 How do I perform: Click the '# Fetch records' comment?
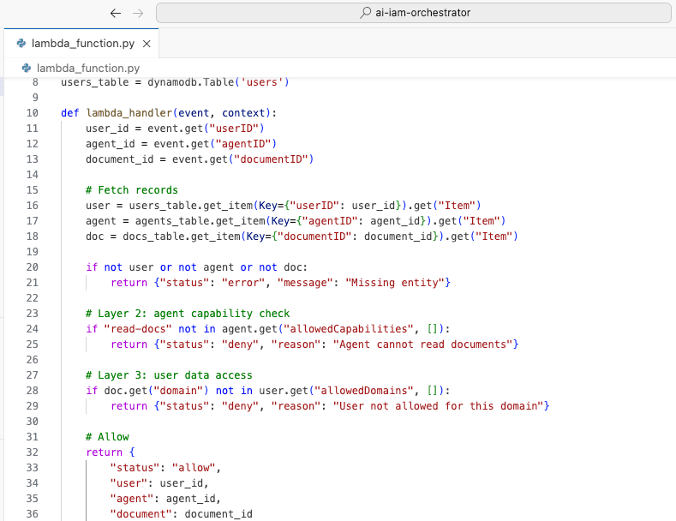click(x=132, y=190)
